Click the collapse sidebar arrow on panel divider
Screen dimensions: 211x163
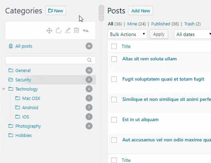(101, 18)
